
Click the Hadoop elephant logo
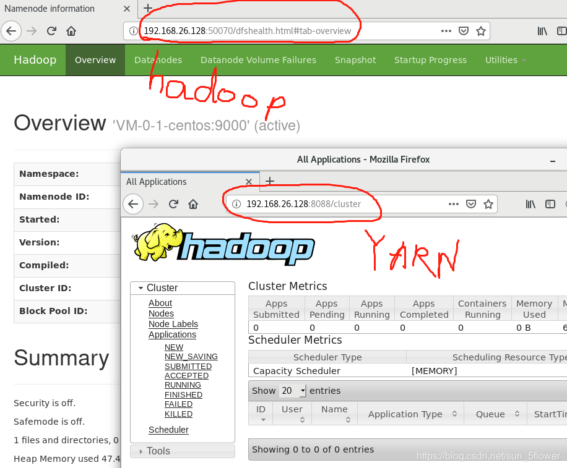[x=223, y=245]
